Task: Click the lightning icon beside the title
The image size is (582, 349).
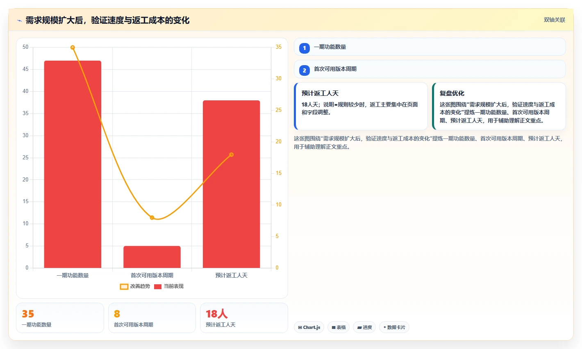Action: 20,20
